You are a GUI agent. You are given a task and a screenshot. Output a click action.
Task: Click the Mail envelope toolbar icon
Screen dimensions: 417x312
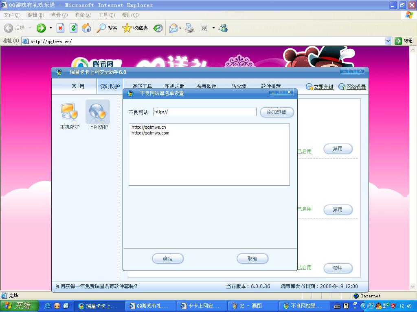click(x=173, y=28)
